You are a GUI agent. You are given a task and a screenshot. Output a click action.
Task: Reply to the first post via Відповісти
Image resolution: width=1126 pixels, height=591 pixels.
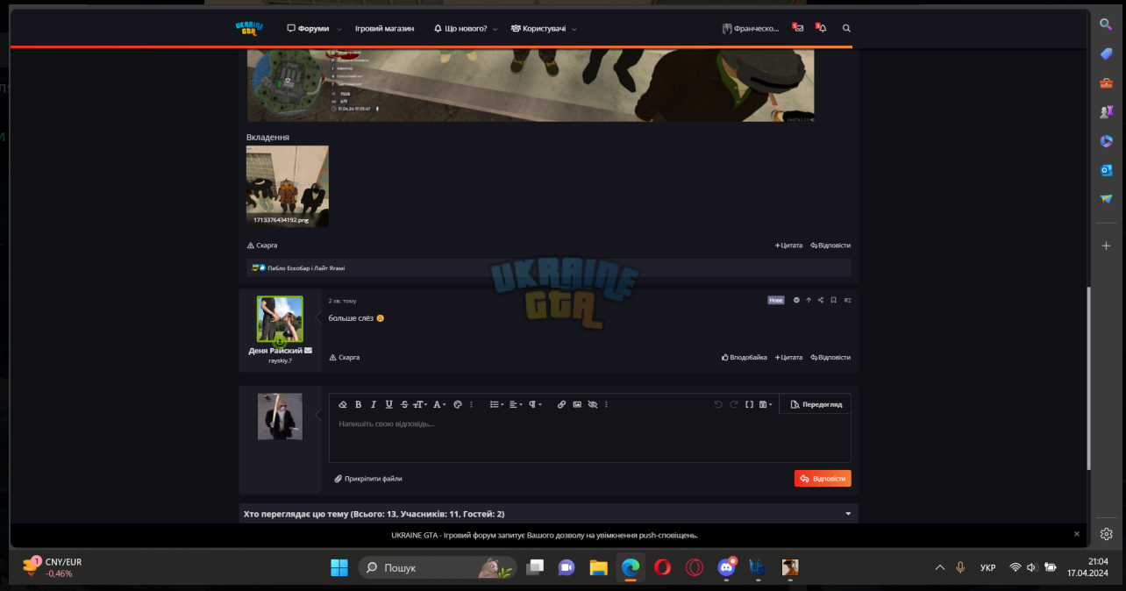click(x=830, y=246)
